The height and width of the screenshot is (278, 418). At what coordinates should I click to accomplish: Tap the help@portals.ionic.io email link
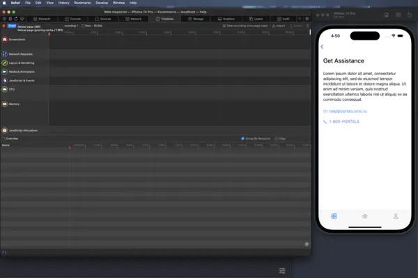point(348,111)
